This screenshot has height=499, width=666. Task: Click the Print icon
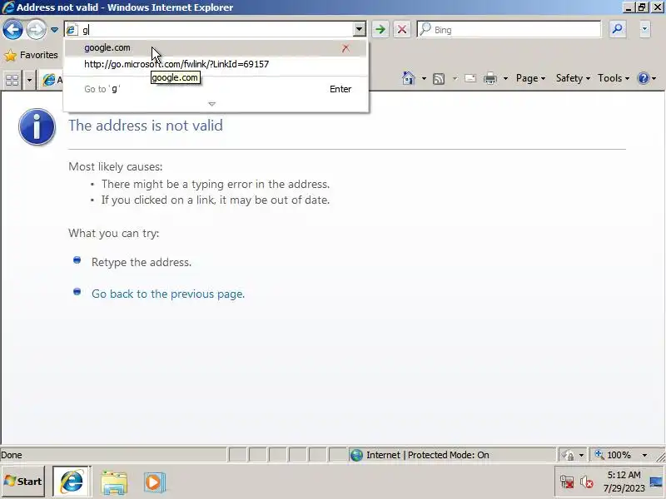pyautogui.click(x=490, y=78)
